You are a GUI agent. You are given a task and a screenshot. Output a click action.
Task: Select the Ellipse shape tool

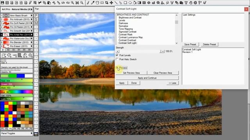[130, 3]
